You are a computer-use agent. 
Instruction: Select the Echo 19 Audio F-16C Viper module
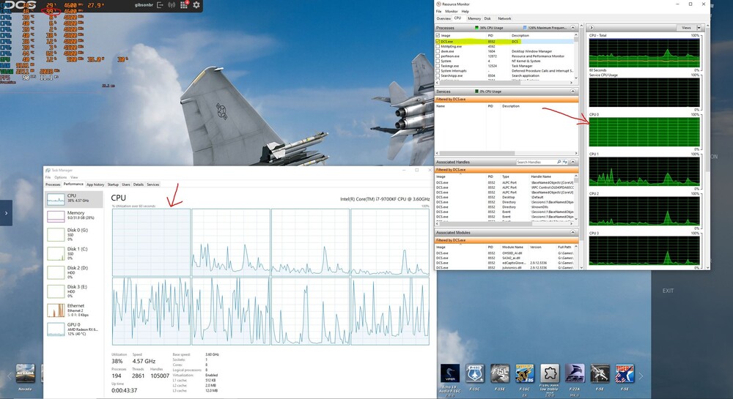(x=450, y=374)
